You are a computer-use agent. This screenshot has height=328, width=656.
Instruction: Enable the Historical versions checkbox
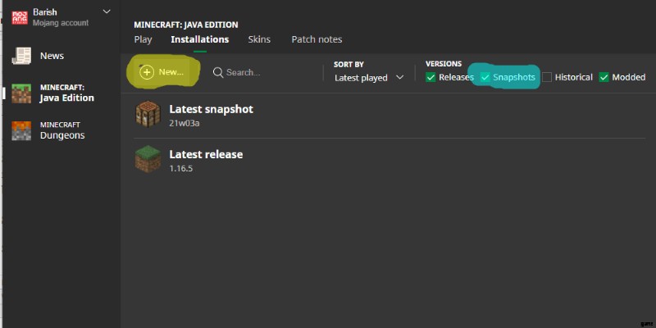pyautogui.click(x=547, y=77)
